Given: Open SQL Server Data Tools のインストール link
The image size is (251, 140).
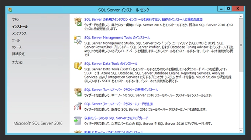Looking at the screenshot, I should [111, 64].
